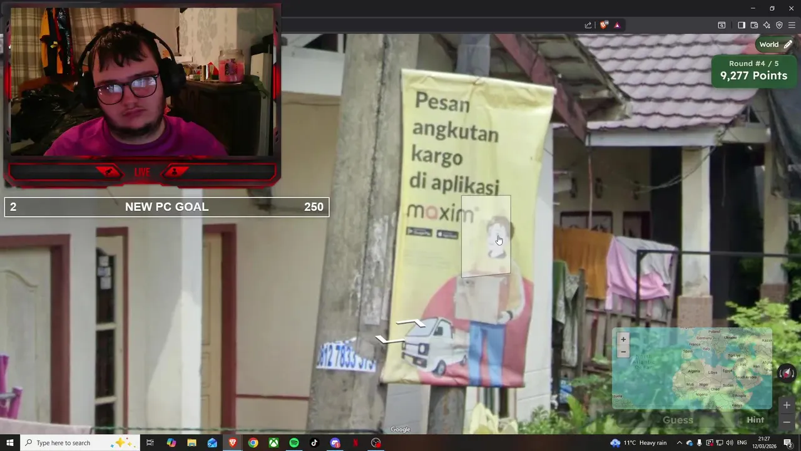Open the Brave Wallet icon
The image size is (801, 451).
click(754, 25)
